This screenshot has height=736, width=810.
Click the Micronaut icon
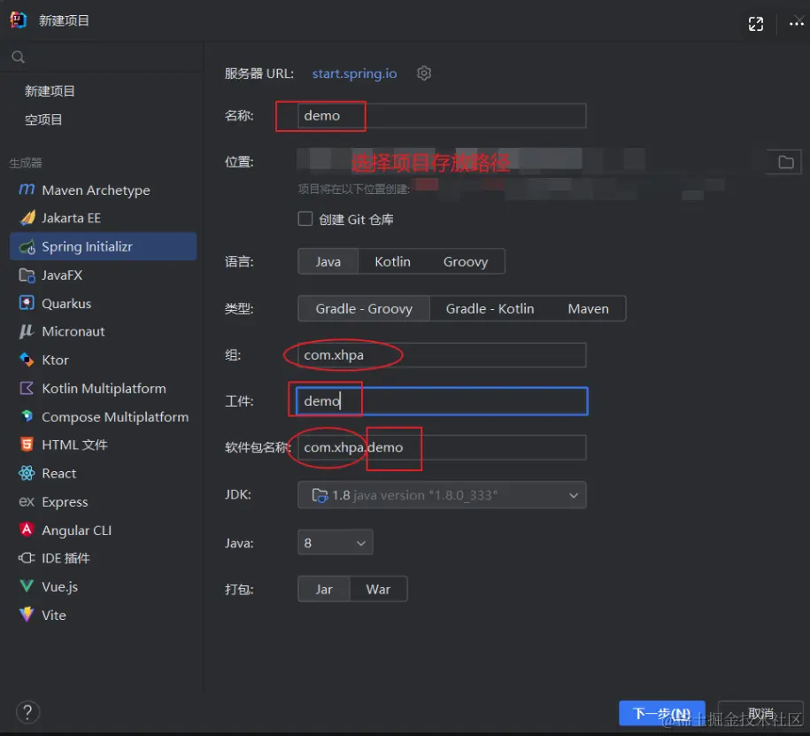pos(27,331)
